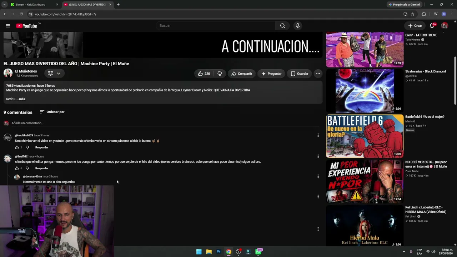This screenshot has width=457, height=257.
Task: Open the Chrome profile avatar
Action: [x=444, y=14]
